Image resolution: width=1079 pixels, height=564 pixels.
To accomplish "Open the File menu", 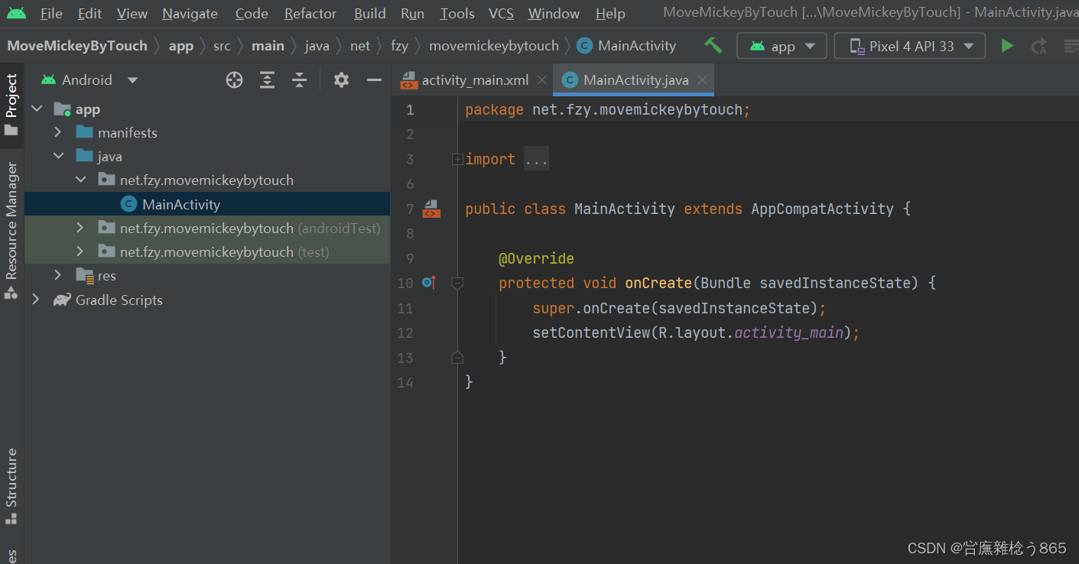I will pyautogui.click(x=51, y=14).
